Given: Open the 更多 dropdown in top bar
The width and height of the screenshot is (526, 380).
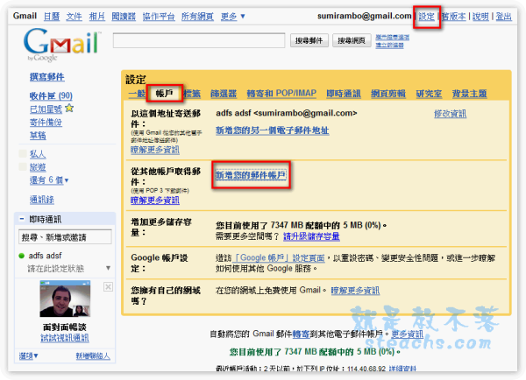Looking at the screenshot, I should click(233, 16).
